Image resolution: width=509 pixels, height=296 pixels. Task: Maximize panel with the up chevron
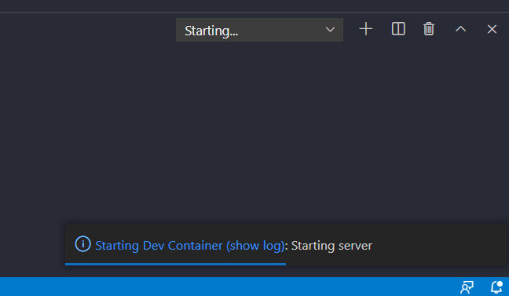tap(460, 29)
